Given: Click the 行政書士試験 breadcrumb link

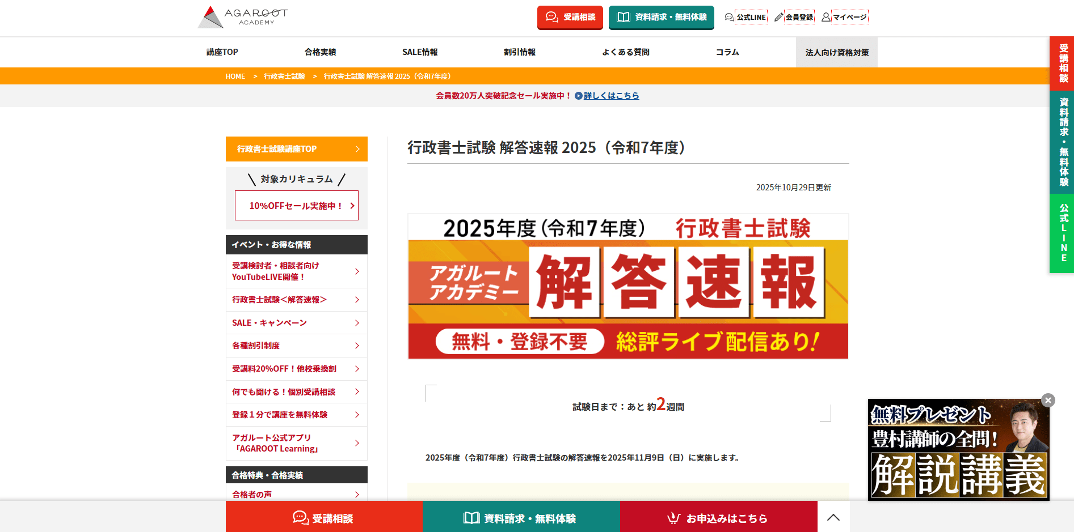Looking at the screenshot, I should 284,76.
